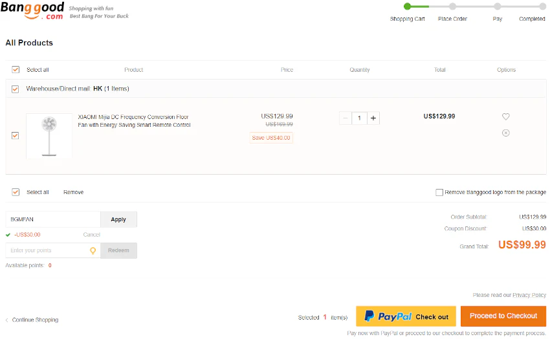This screenshot has width=550, height=339.
Task: Click the fan product thumbnail image
Action: click(x=49, y=136)
